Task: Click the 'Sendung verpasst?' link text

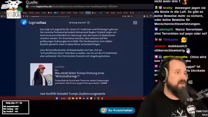Action: (77, 23)
